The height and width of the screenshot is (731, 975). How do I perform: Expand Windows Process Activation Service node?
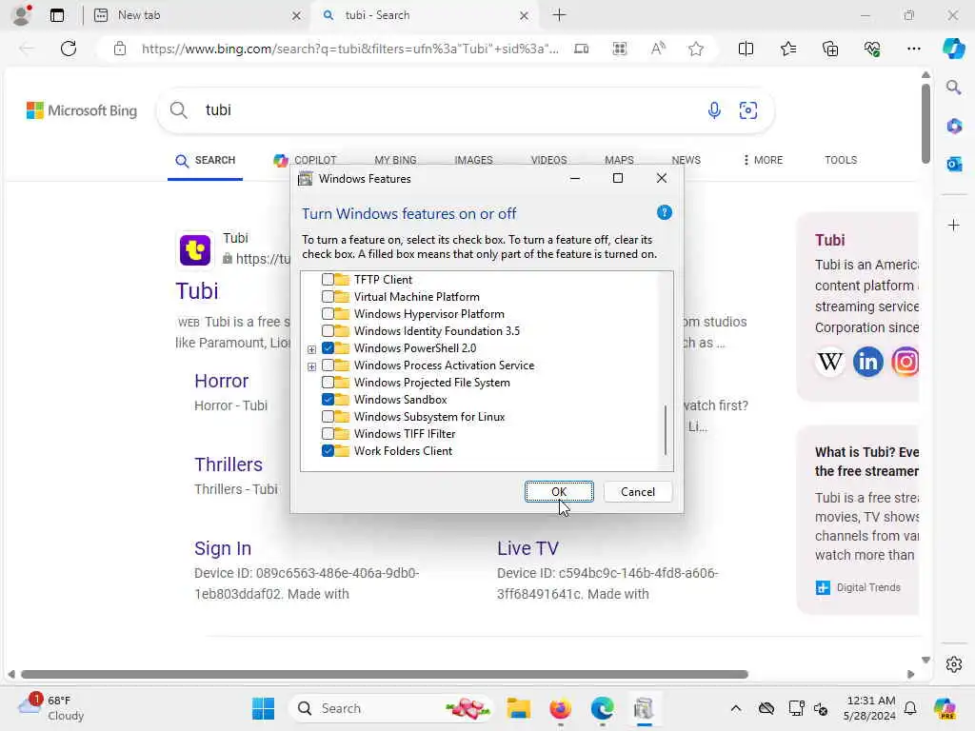click(311, 366)
